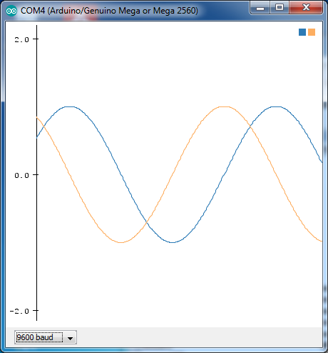328x353 pixels.
Task: Open the 9600 baud dropdown
Action: [x=46, y=337]
